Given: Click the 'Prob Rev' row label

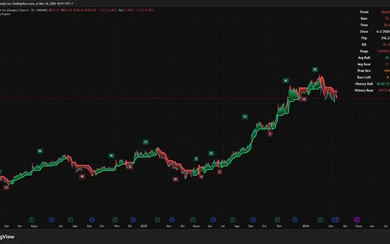Looking at the screenshot, I should point(364,71).
